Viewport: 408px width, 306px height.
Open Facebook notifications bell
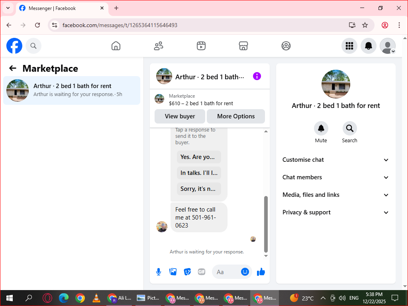coord(369,46)
